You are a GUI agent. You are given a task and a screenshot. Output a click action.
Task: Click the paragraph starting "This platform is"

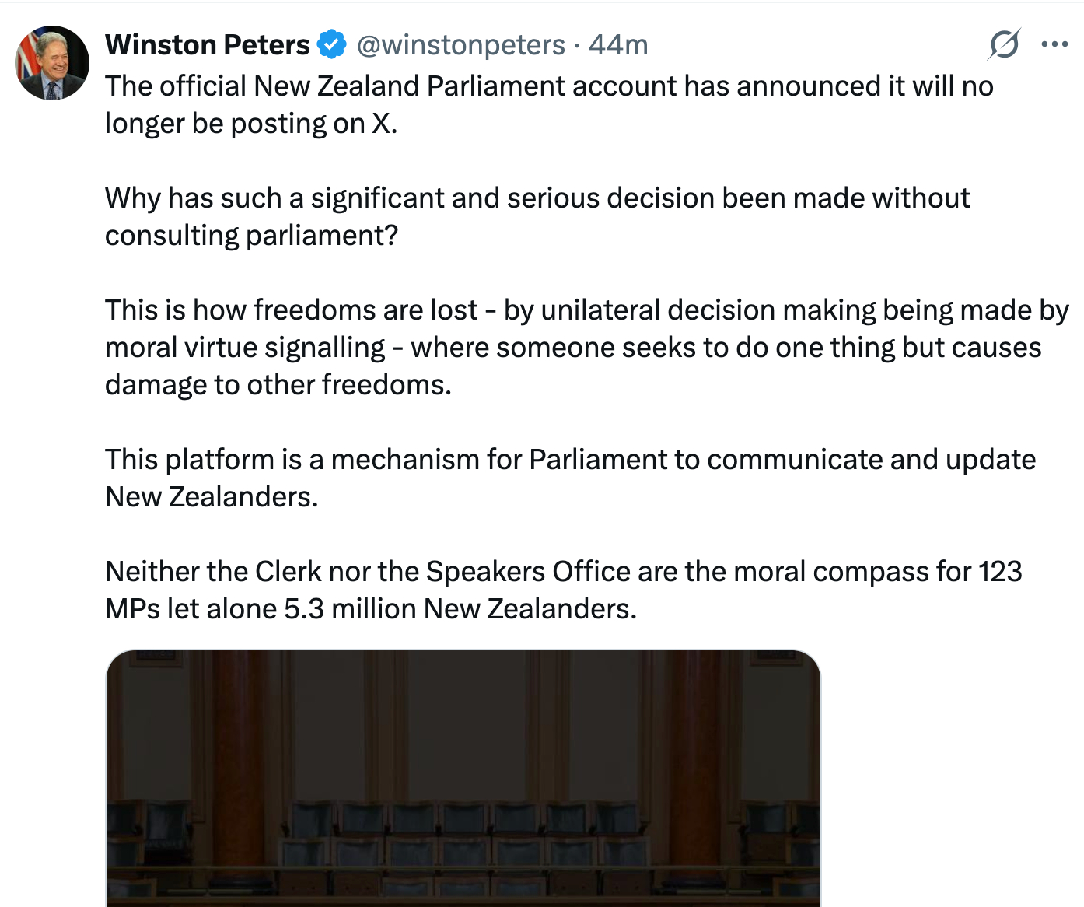570,460
